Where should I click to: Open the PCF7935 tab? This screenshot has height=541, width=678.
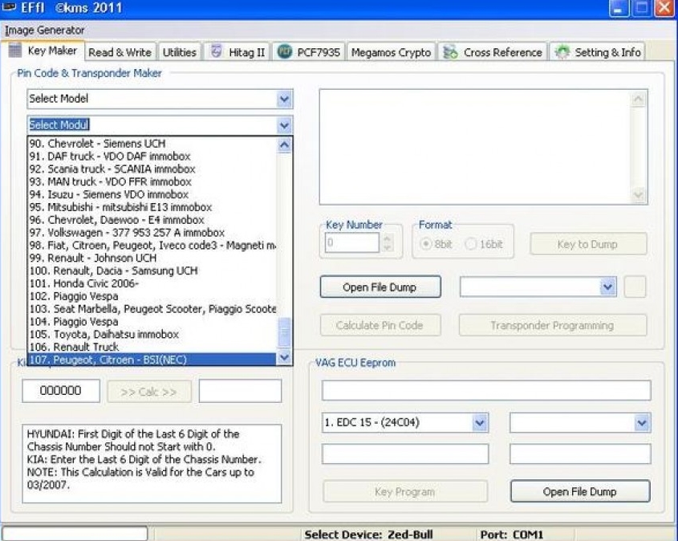click(309, 52)
